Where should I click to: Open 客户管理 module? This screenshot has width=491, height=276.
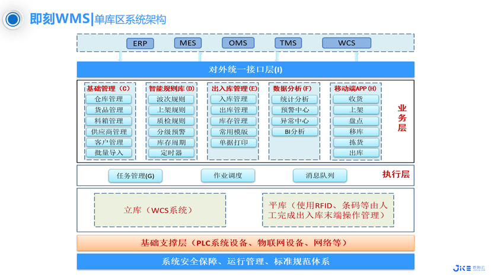point(109,142)
